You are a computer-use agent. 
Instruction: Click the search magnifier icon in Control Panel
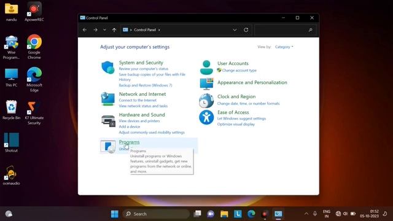311,30
